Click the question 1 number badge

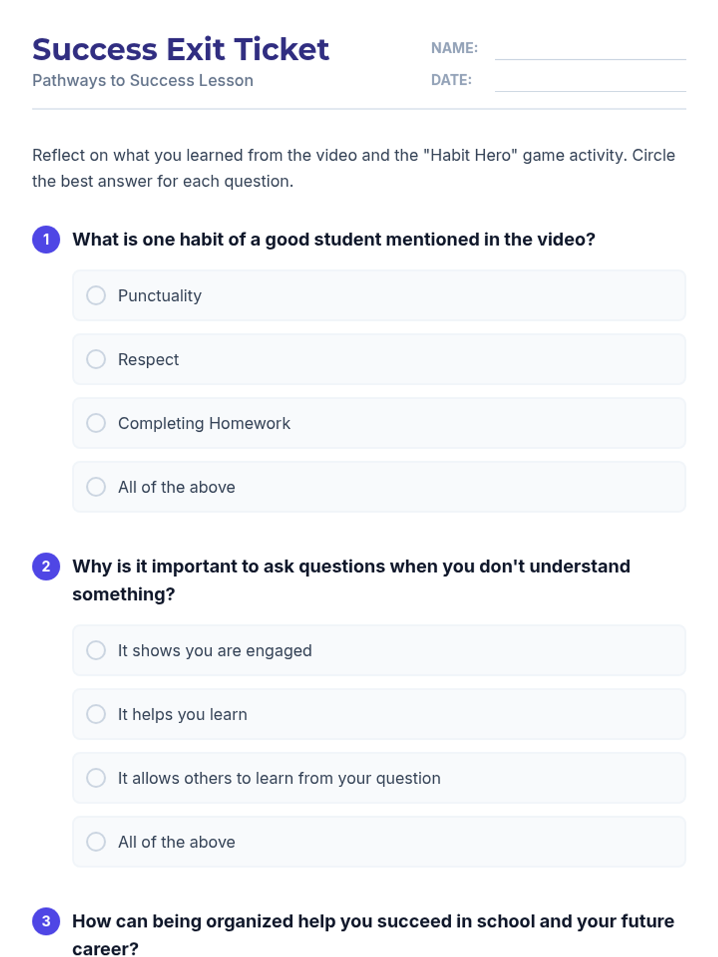click(46, 240)
